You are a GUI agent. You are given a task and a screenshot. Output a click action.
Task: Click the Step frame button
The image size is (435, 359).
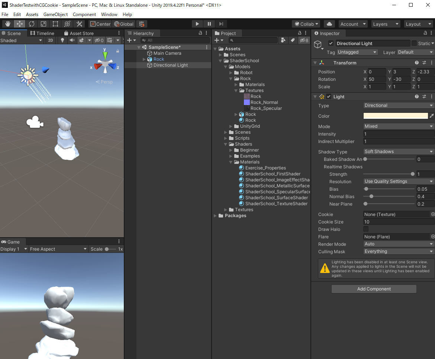coord(221,24)
